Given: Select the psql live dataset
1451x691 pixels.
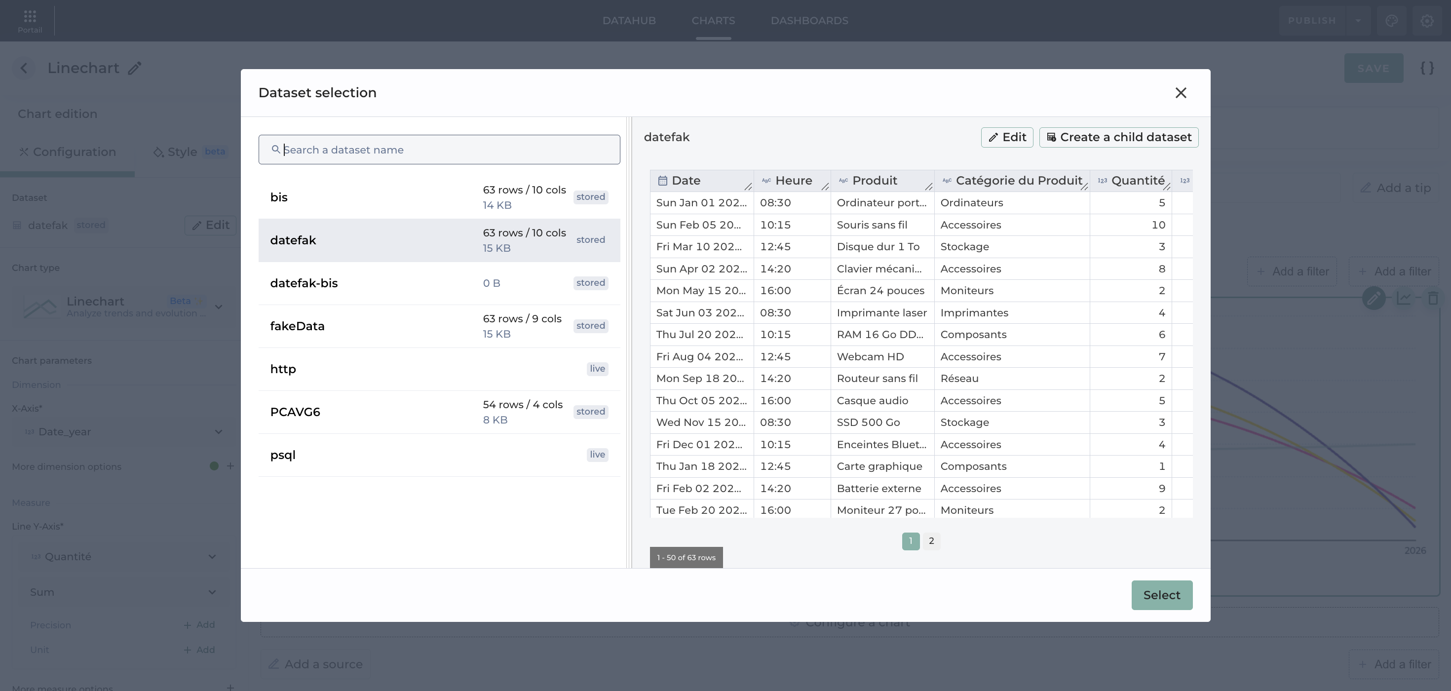Looking at the screenshot, I should 439,455.
